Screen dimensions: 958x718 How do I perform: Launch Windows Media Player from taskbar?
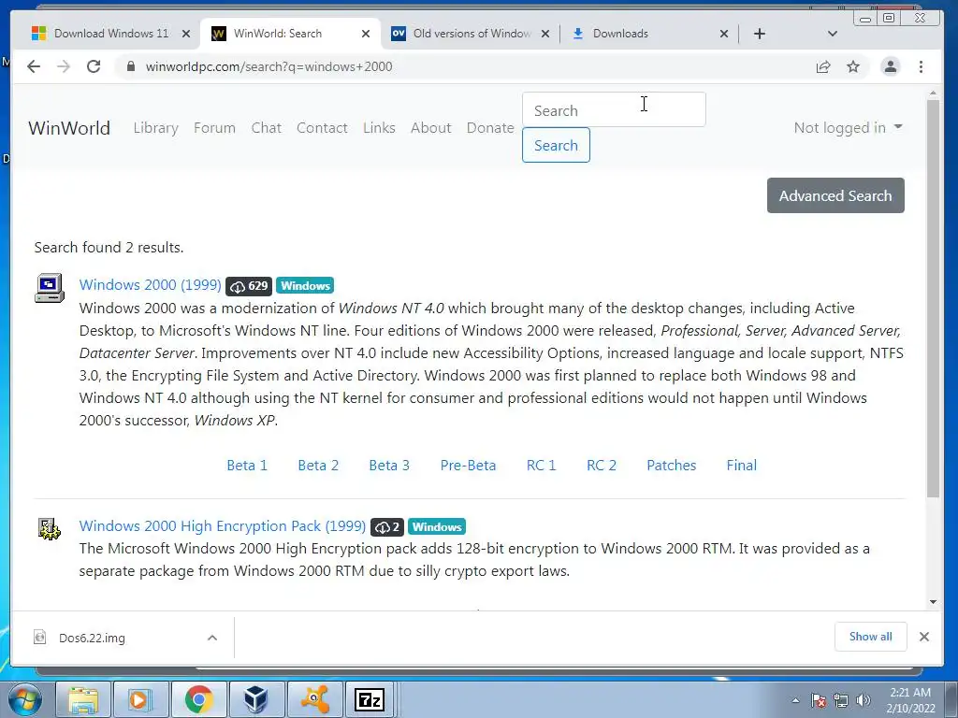coord(141,699)
